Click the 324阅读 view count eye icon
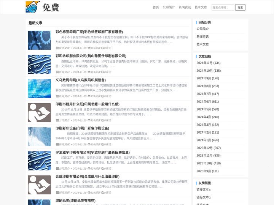274x205 pixels. [89, 120]
